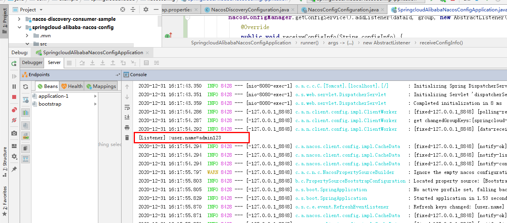
Task: Click the pin tab icon
Action: tap(14, 169)
